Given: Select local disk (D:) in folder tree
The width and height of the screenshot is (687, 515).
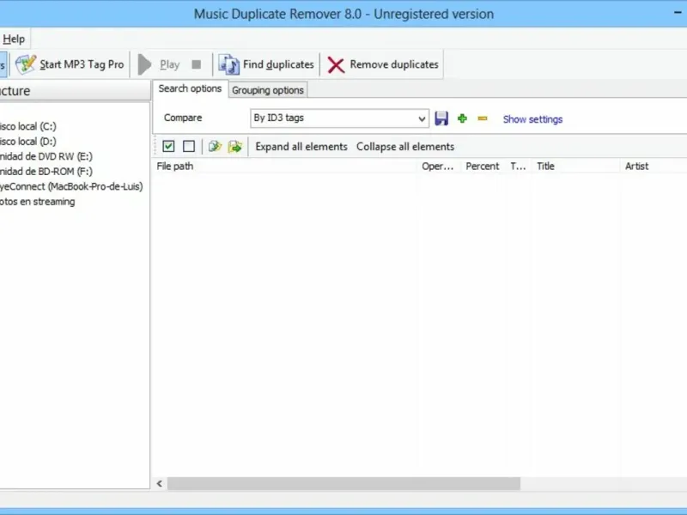Looking at the screenshot, I should coord(27,142).
